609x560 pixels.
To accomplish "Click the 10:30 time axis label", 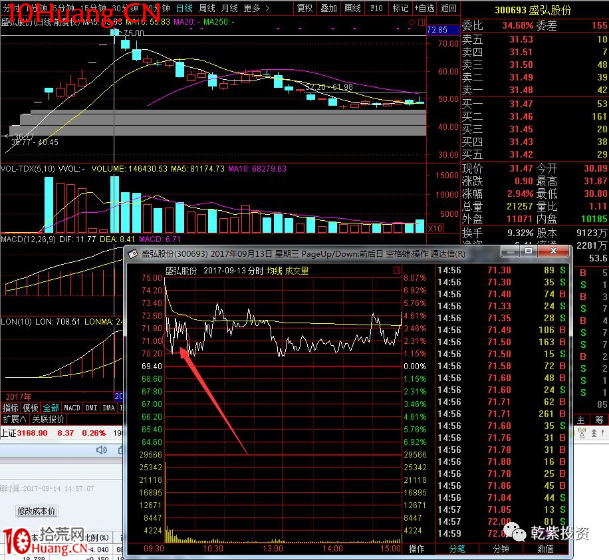I will click(x=213, y=549).
